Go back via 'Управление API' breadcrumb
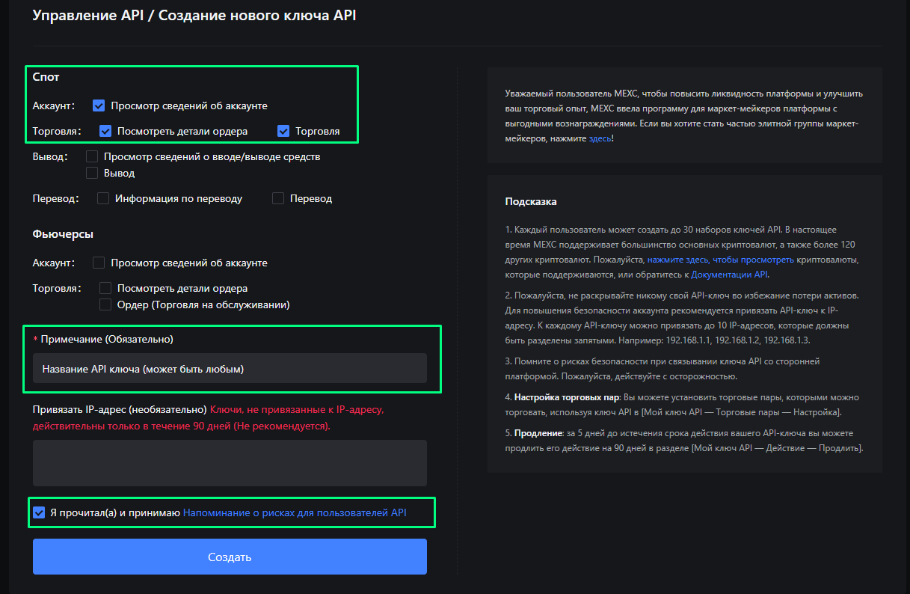910x594 pixels. [82, 16]
